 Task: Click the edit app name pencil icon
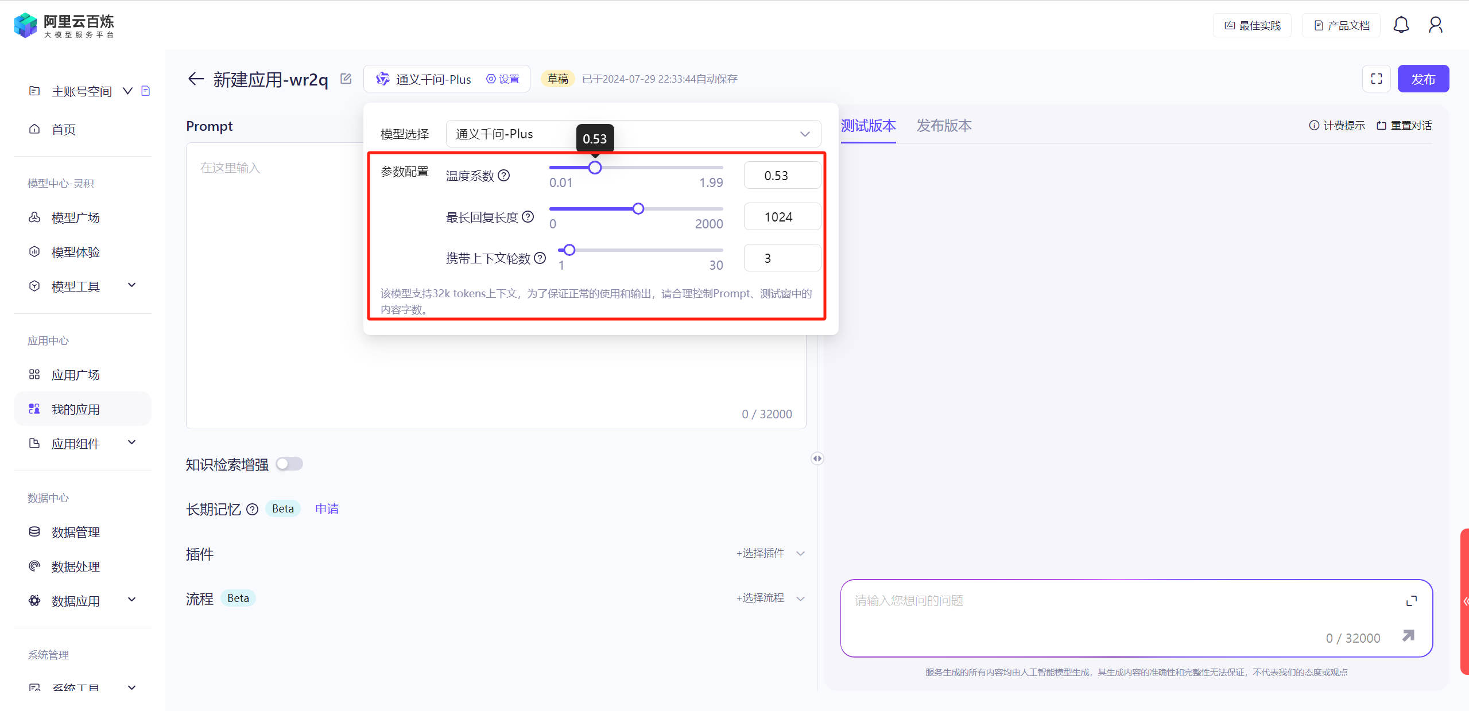coord(346,79)
